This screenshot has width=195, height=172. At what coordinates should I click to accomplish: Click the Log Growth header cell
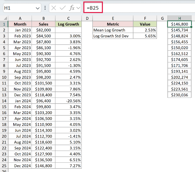tap(68, 24)
